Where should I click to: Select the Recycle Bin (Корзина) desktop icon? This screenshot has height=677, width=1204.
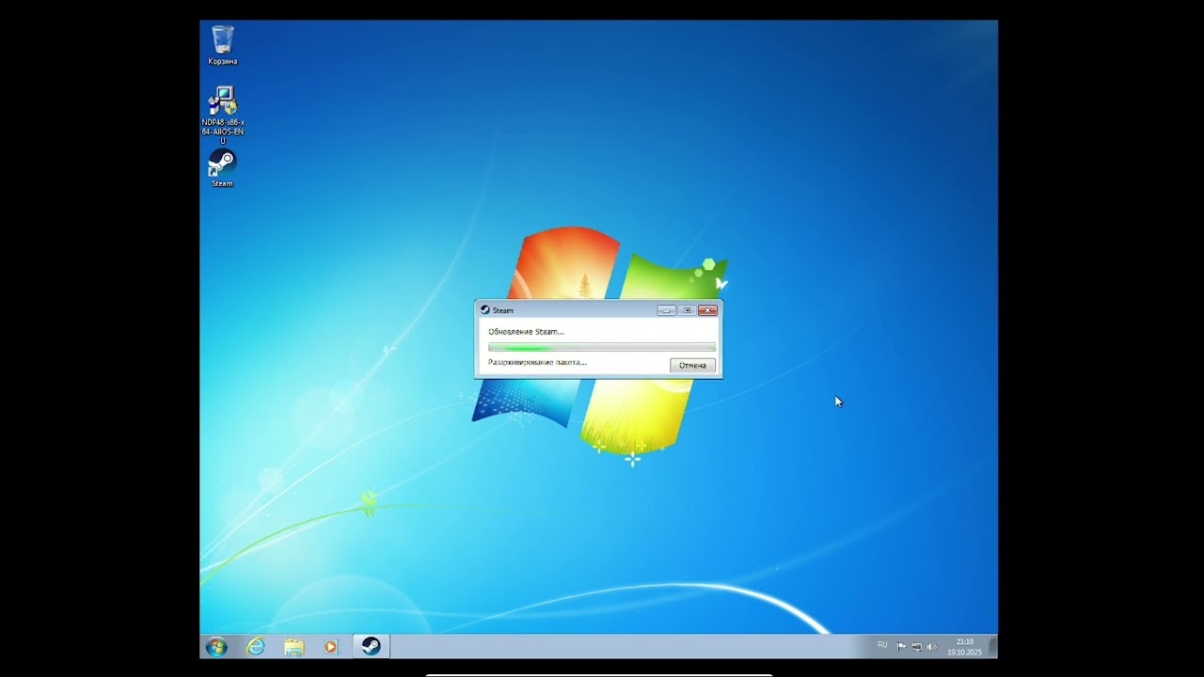click(223, 45)
